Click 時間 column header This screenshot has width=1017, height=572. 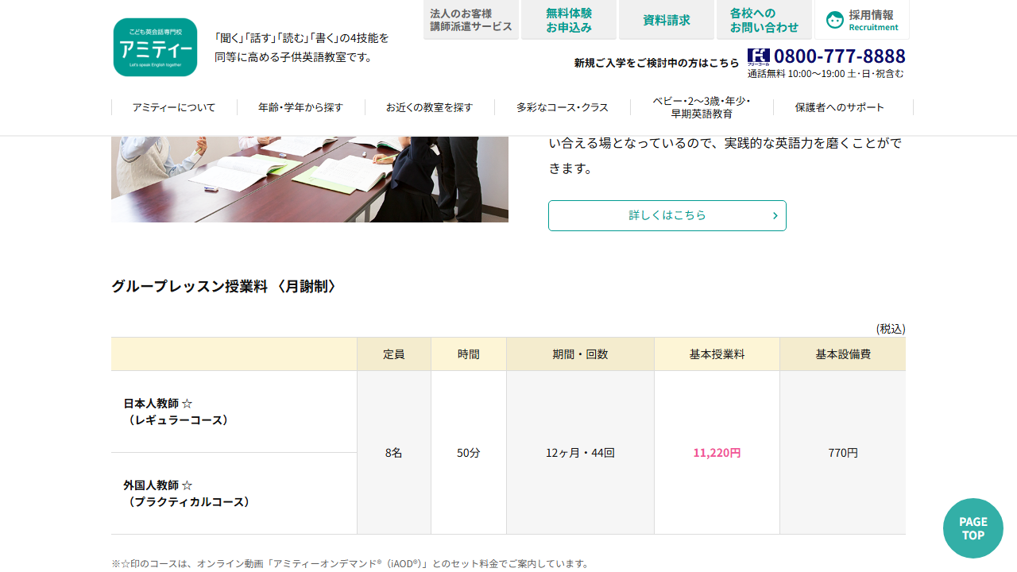[469, 354]
